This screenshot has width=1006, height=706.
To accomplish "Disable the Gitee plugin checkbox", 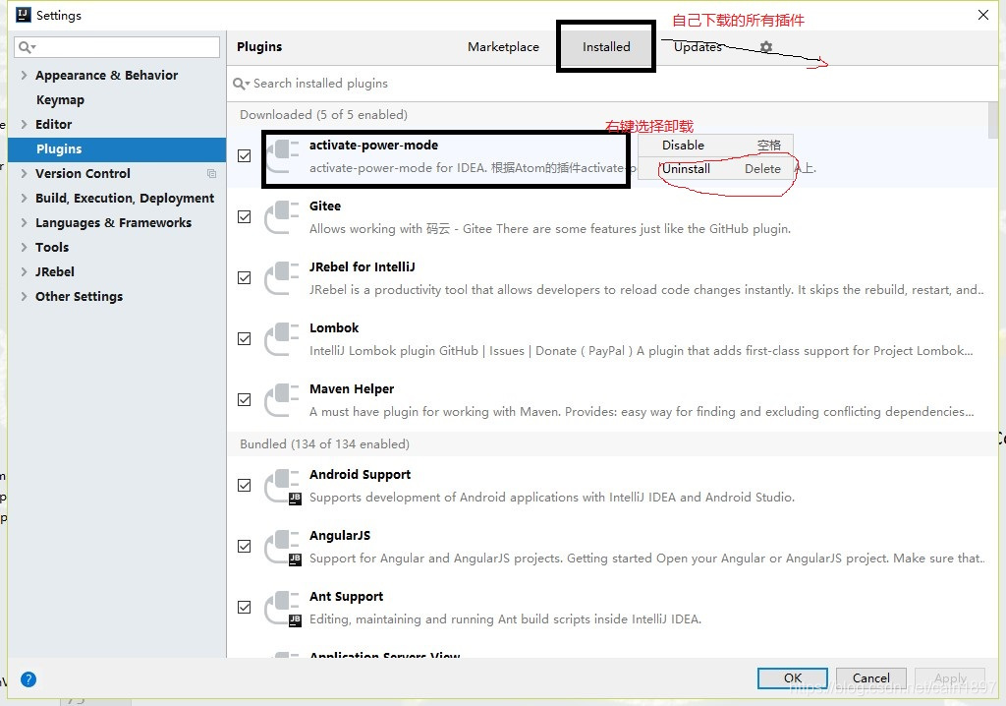I will click(x=245, y=217).
